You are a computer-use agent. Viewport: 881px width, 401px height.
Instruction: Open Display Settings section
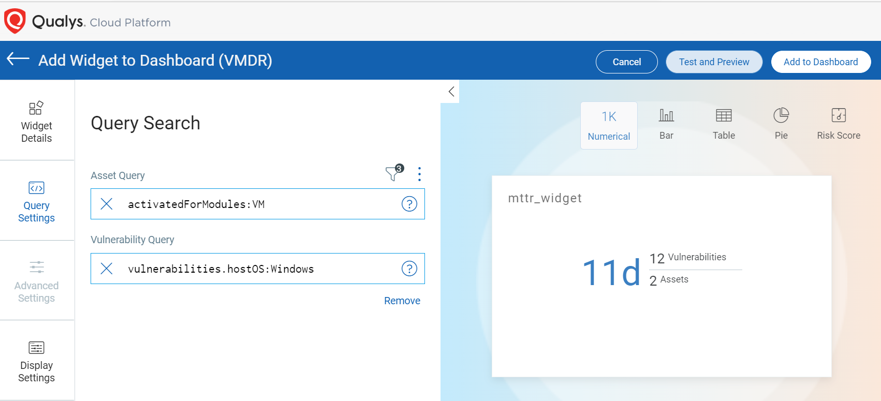point(37,361)
